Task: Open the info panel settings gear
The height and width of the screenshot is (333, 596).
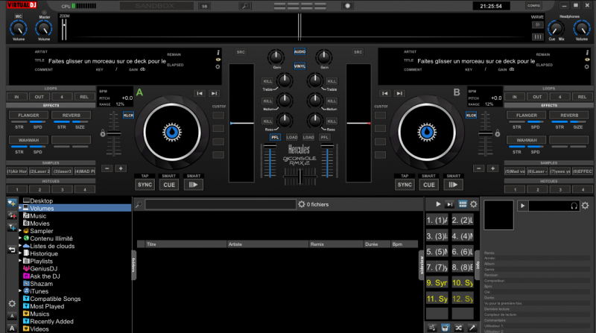Action: pos(586,206)
